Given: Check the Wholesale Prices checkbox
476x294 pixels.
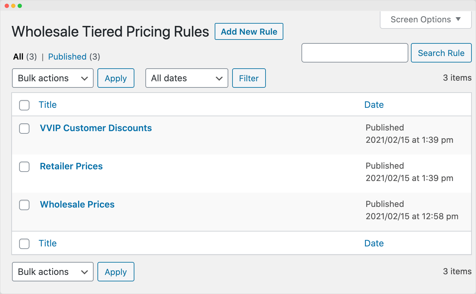Looking at the screenshot, I should (24, 205).
